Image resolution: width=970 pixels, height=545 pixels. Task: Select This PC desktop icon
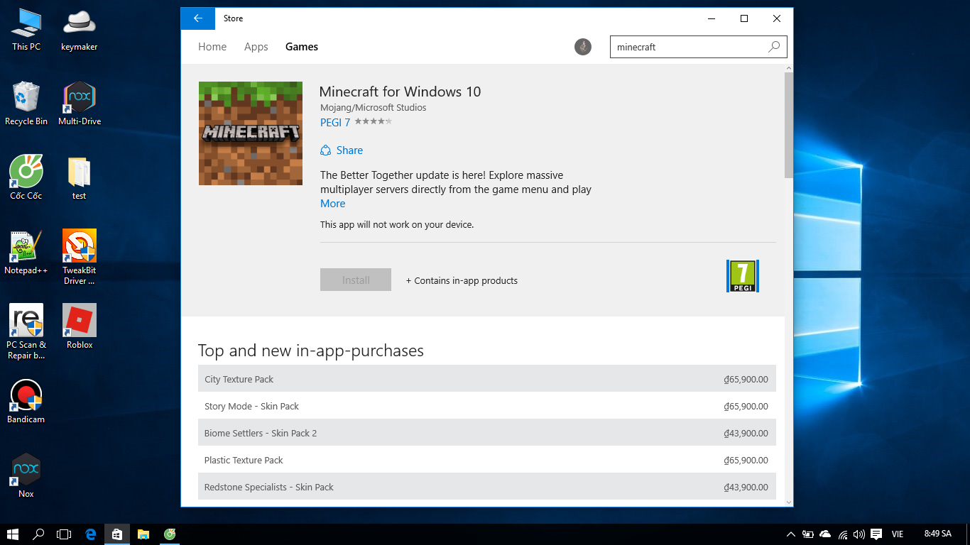[26, 30]
